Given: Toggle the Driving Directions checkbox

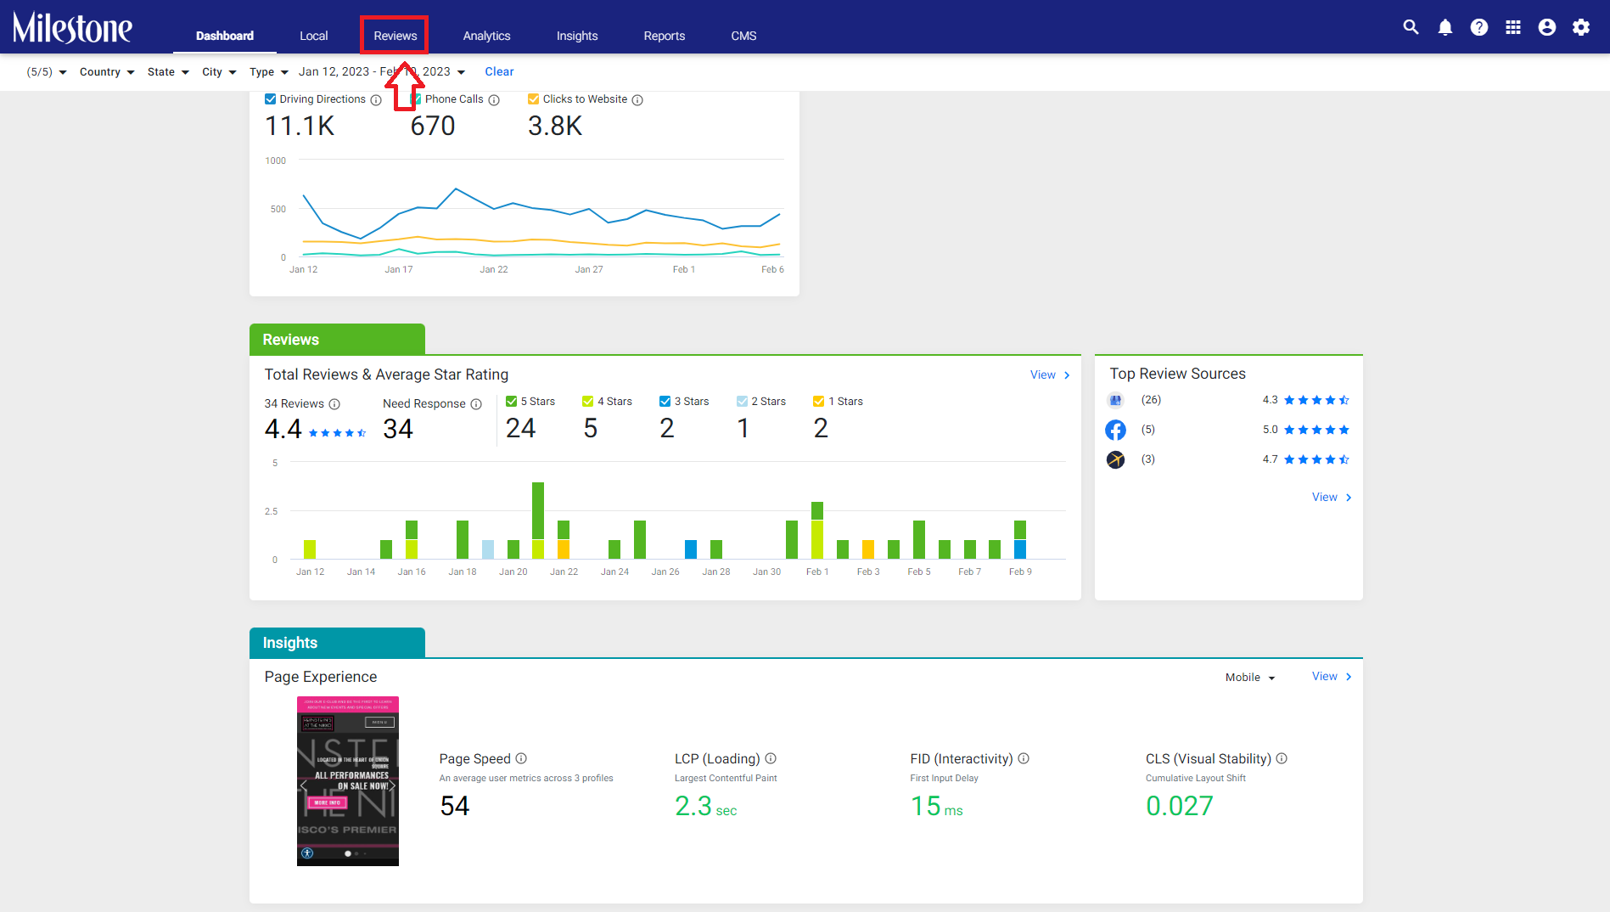Looking at the screenshot, I should point(270,99).
